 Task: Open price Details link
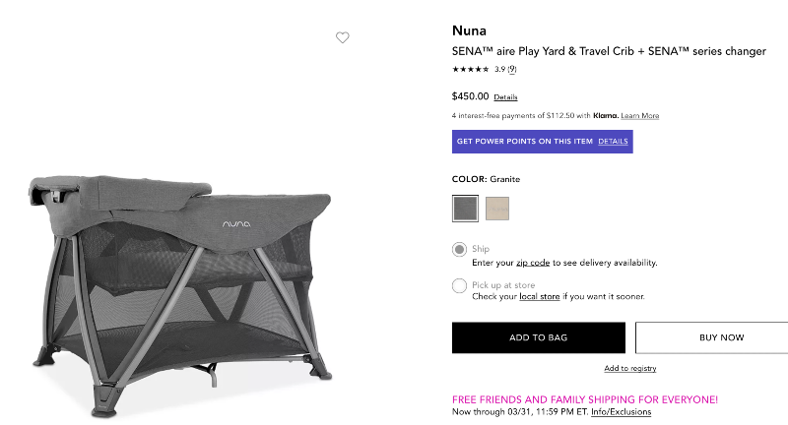[505, 97]
